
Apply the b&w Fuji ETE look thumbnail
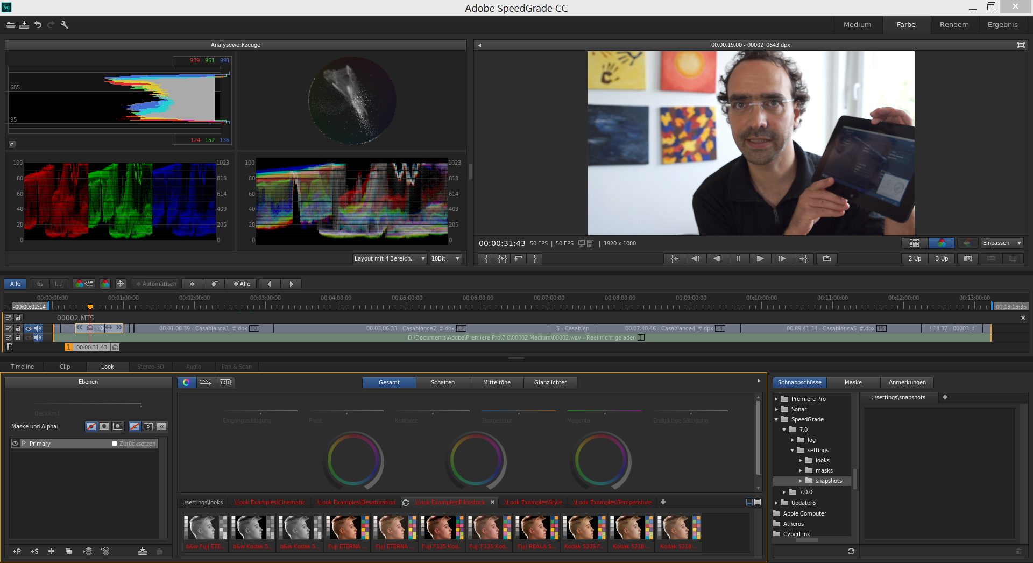(206, 532)
